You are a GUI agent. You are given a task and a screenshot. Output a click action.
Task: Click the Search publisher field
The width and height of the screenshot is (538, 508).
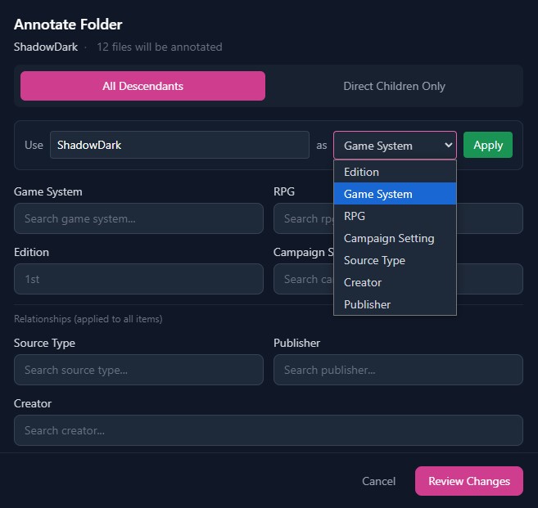point(398,370)
